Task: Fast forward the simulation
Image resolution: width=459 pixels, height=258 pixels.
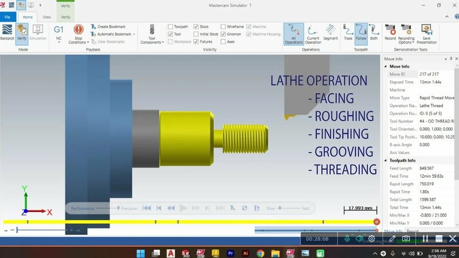Action: coord(196,208)
